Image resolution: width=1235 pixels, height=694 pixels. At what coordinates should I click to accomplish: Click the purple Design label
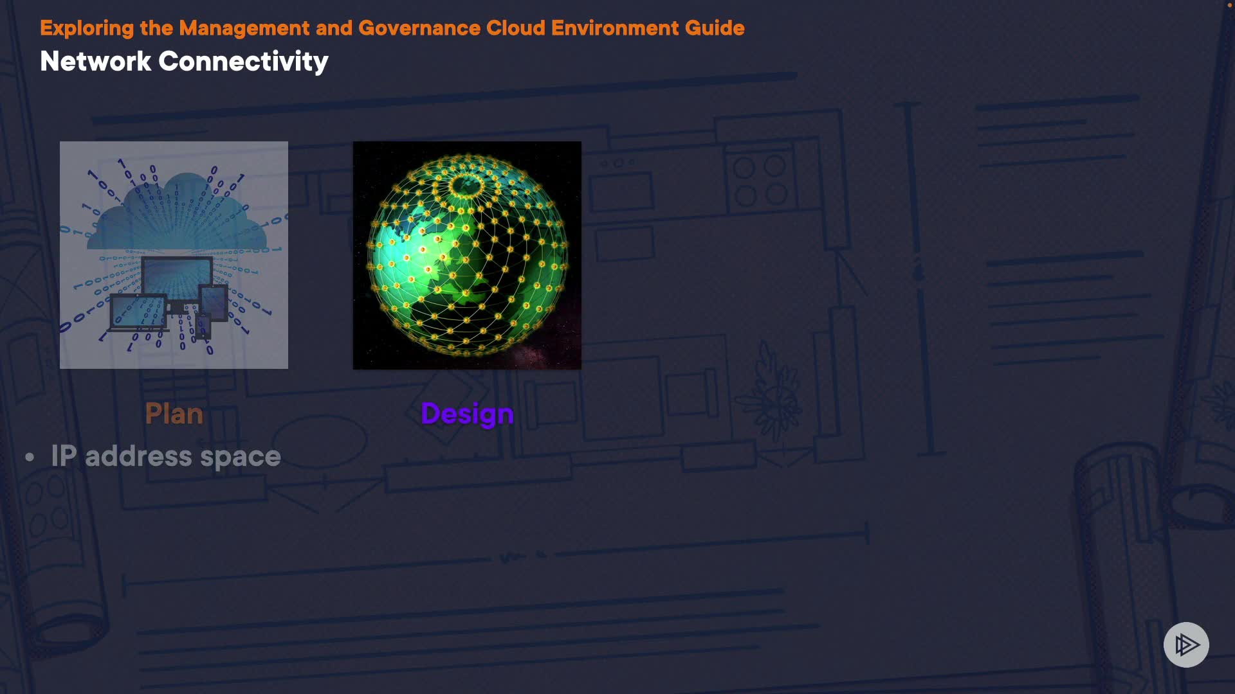coord(467,413)
